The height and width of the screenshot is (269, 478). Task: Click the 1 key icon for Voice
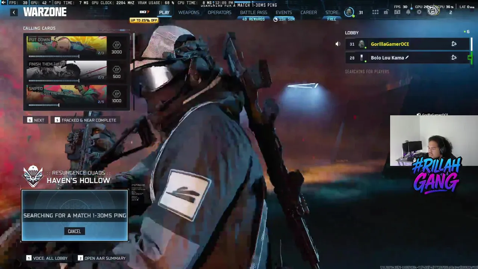click(29, 258)
